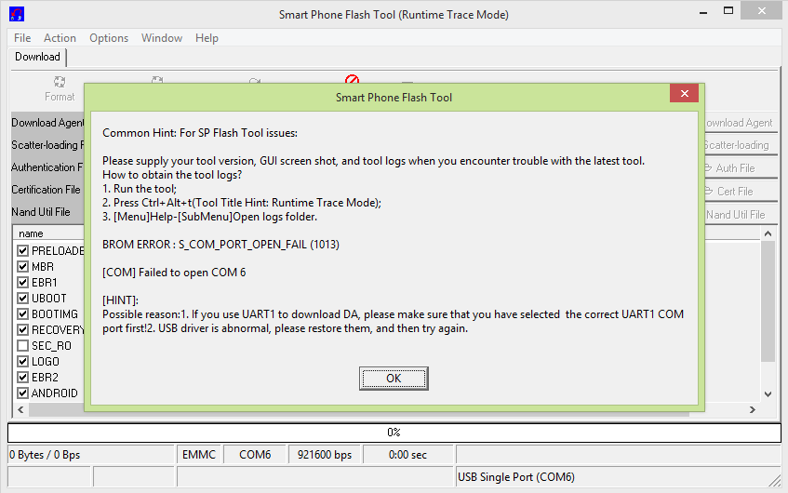Maximize the Flash Tool window
The image size is (788, 493).
[x=728, y=10]
